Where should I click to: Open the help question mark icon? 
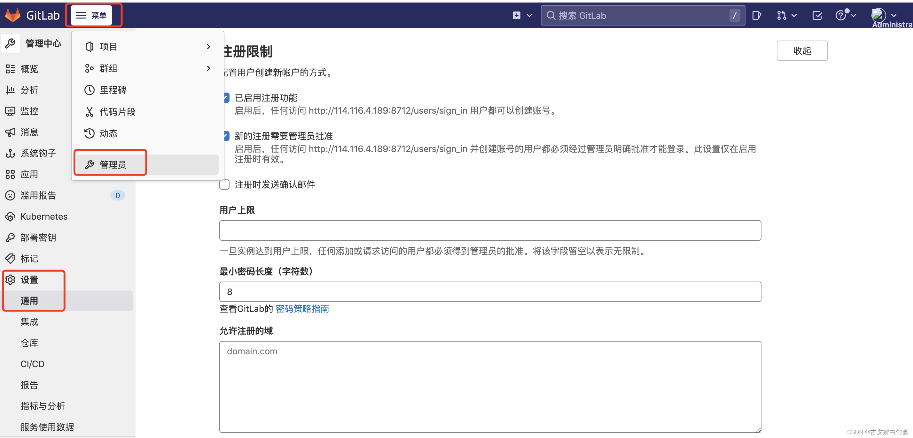tap(841, 16)
